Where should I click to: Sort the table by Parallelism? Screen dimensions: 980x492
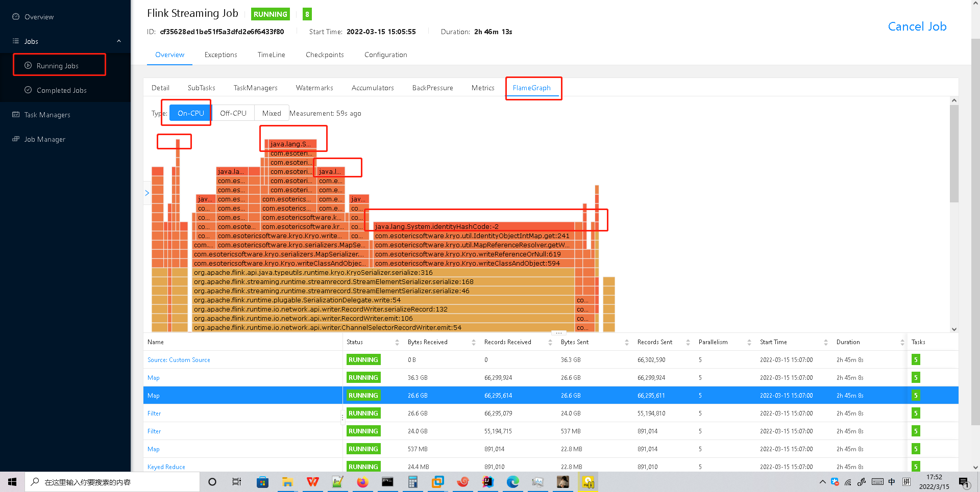(749, 342)
